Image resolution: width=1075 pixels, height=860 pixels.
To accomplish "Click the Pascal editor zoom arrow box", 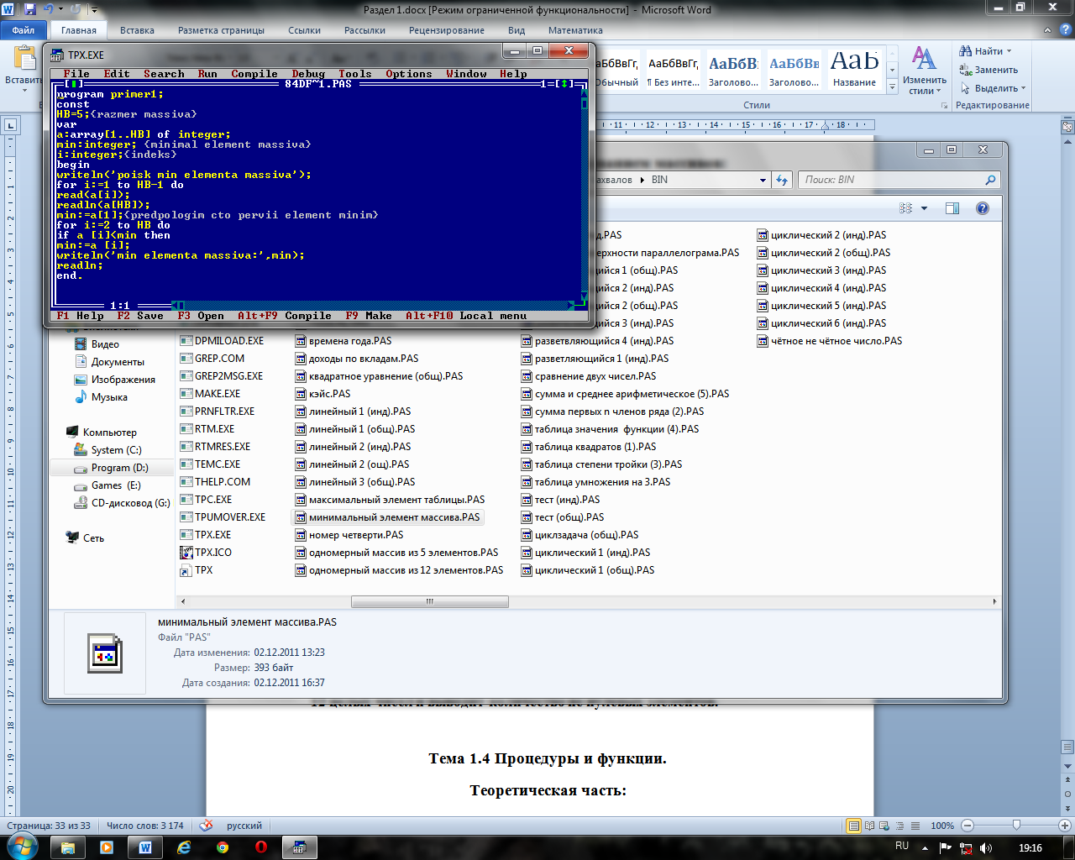I will (567, 84).
